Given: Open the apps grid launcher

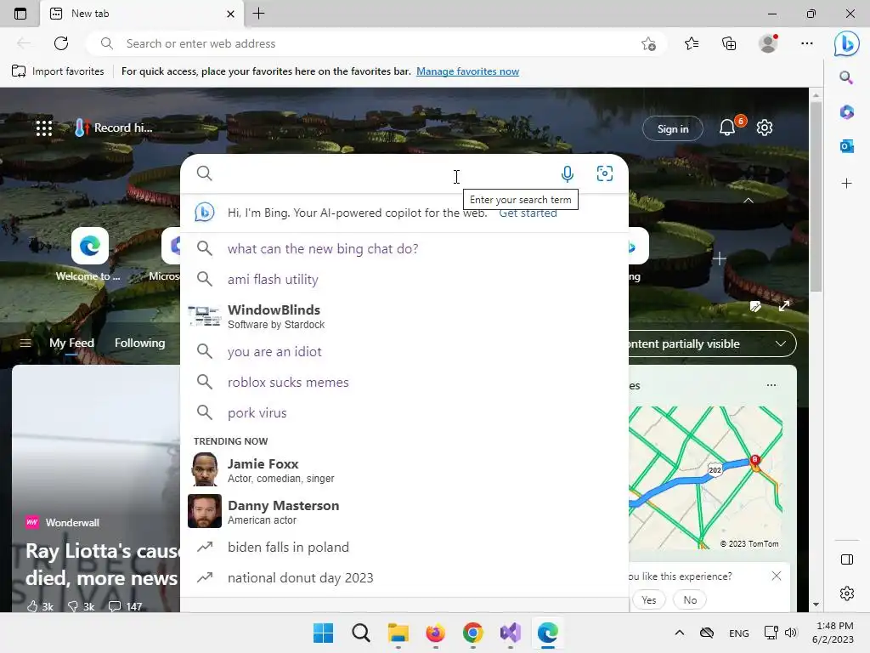Looking at the screenshot, I should (x=44, y=128).
